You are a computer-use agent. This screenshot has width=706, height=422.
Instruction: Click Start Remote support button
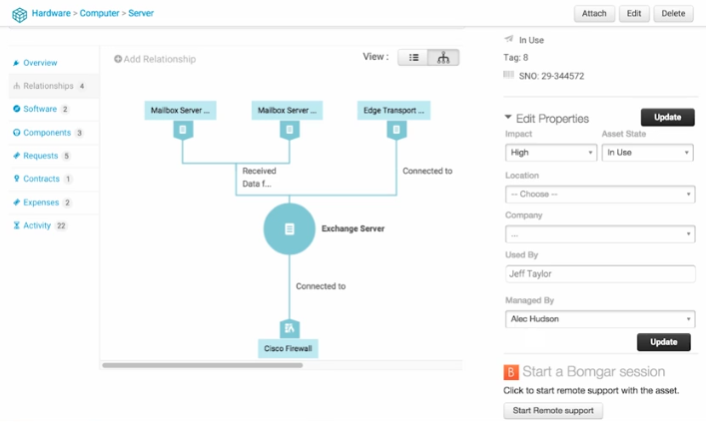click(553, 410)
